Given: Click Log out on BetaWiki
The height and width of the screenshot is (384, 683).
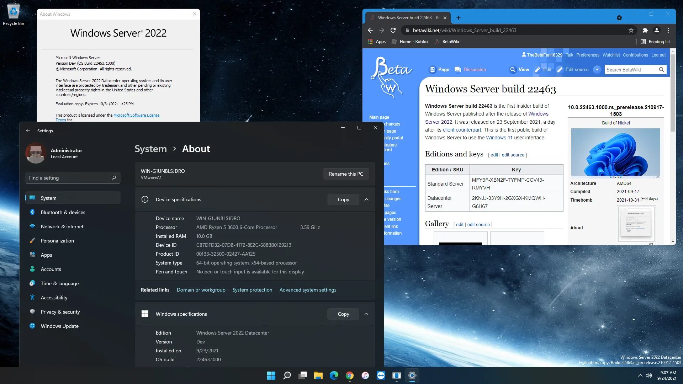Looking at the screenshot, I should [658, 55].
